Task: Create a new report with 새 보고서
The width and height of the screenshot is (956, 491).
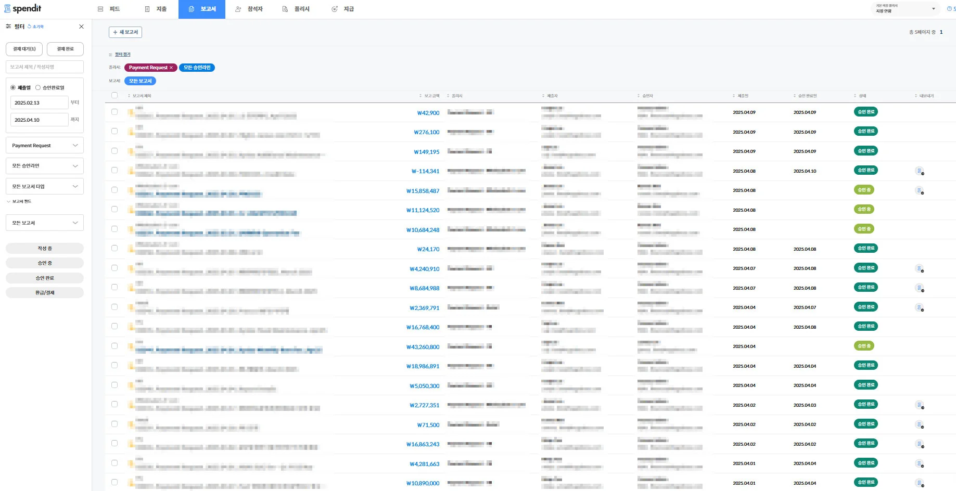Action: coord(125,32)
